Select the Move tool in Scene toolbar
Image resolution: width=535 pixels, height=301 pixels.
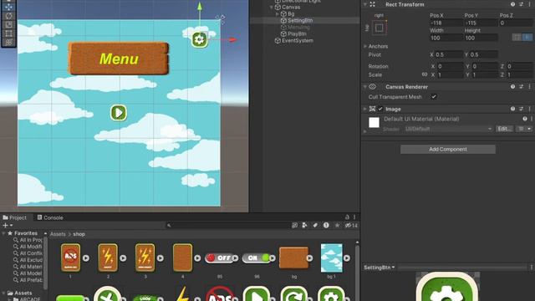(8, 7)
